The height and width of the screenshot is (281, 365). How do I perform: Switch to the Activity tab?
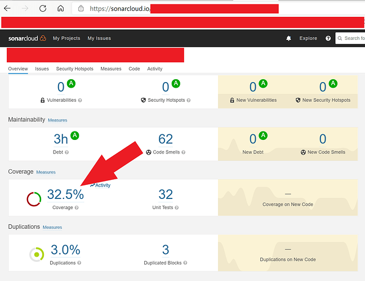pyautogui.click(x=155, y=69)
